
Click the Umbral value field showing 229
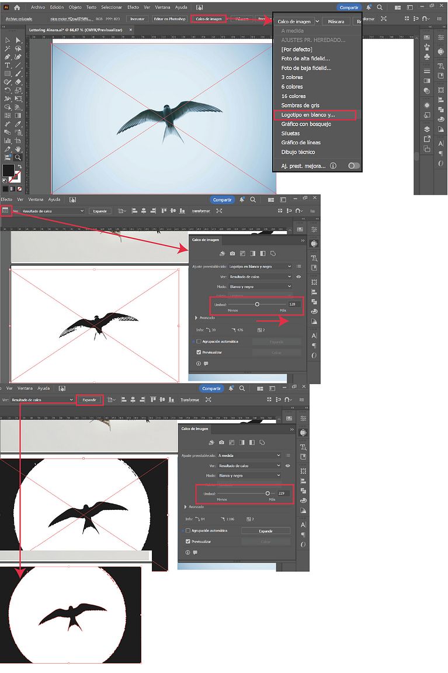click(x=284, y=493)
